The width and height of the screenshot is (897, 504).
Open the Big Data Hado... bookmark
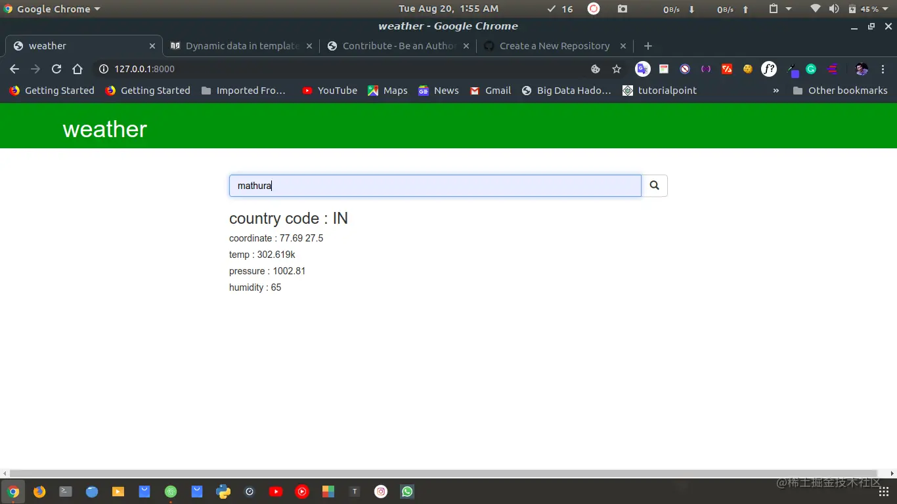[566, 91]
